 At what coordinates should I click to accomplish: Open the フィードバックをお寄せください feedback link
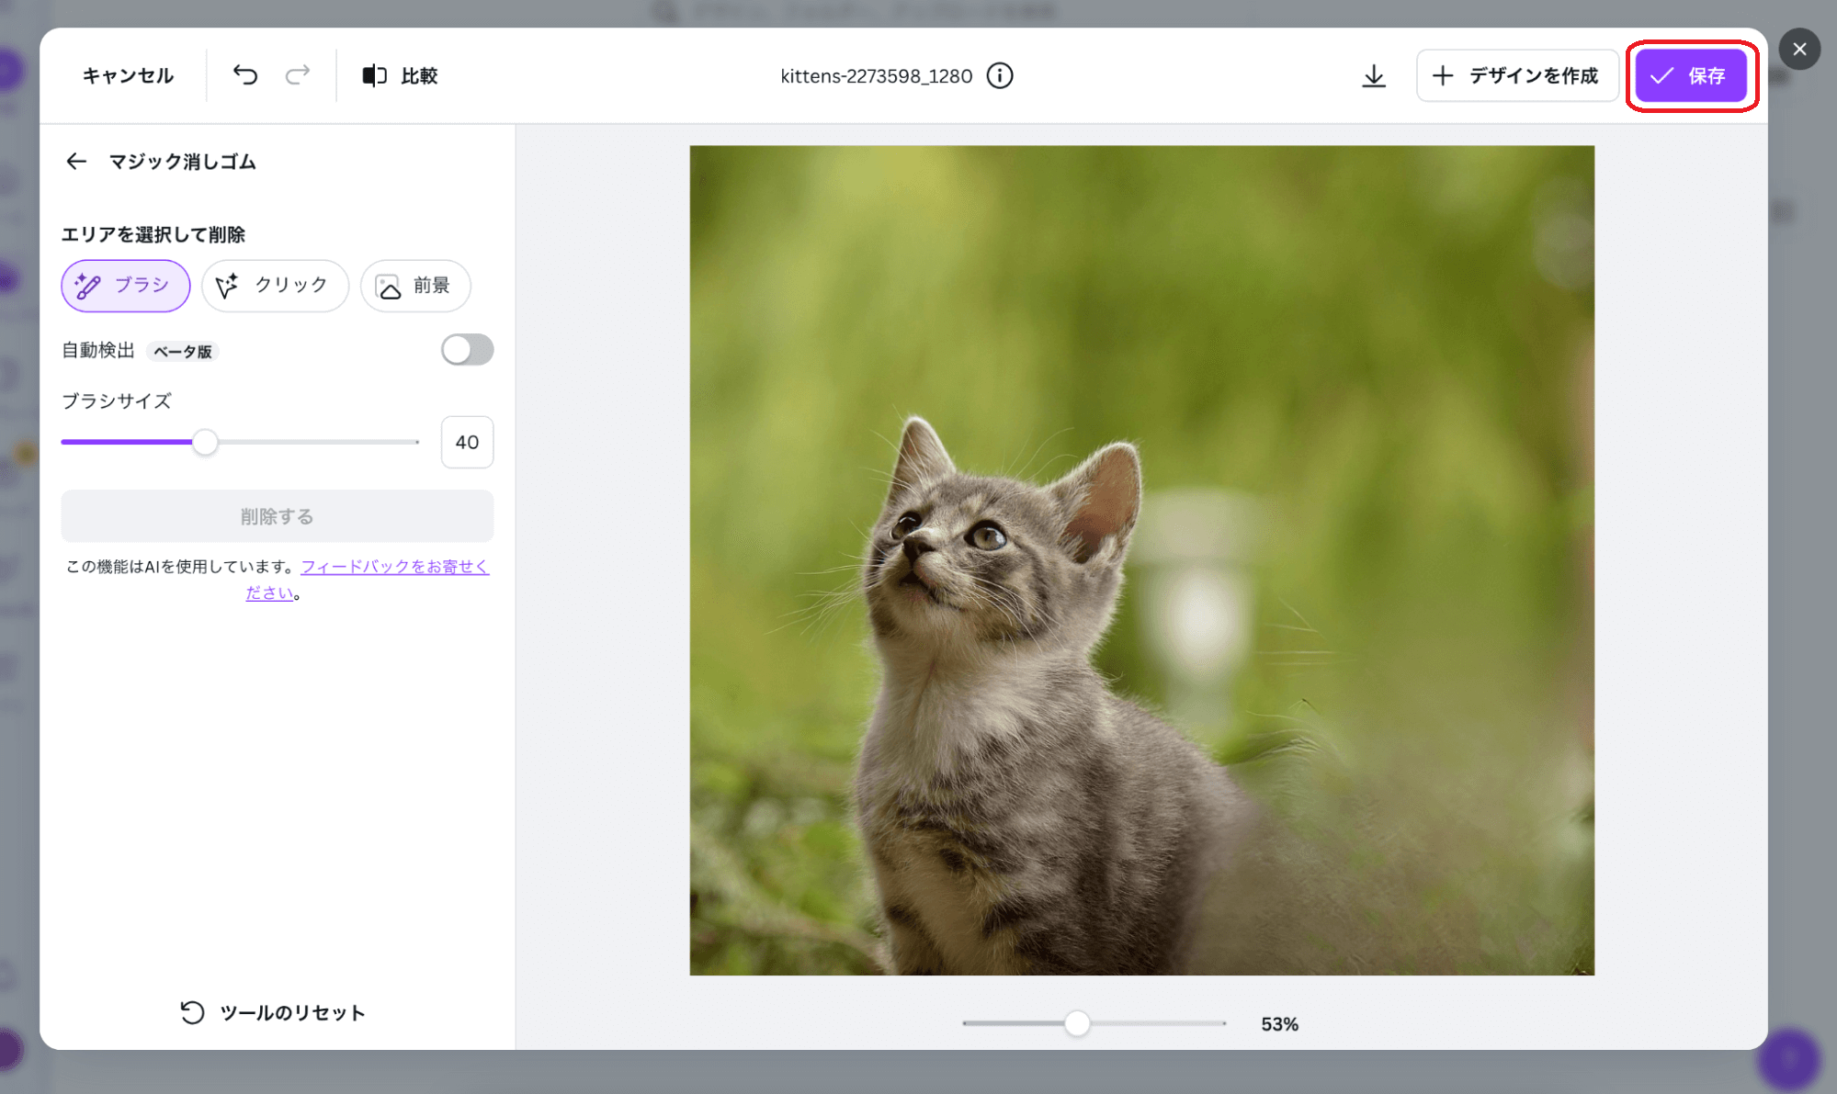[394, 566]
